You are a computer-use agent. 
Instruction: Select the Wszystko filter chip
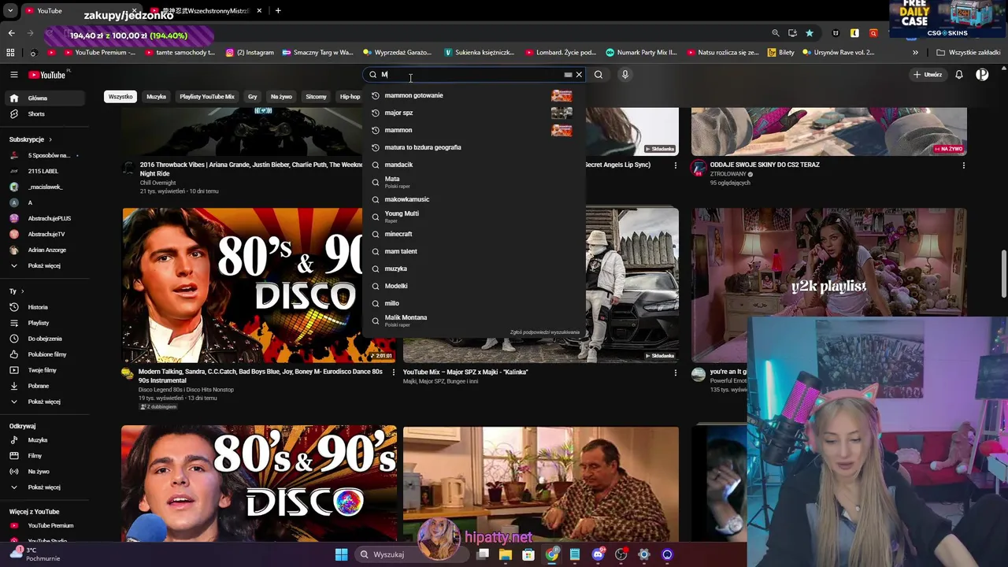120,97
